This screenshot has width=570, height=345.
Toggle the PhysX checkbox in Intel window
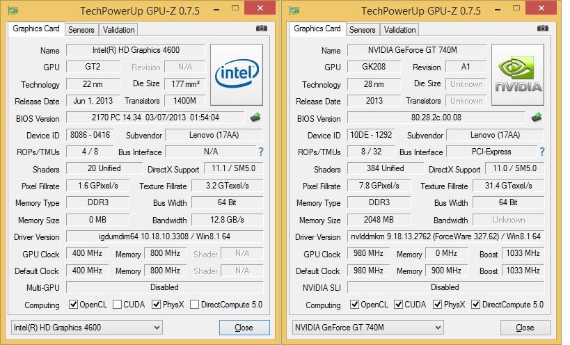157,305
